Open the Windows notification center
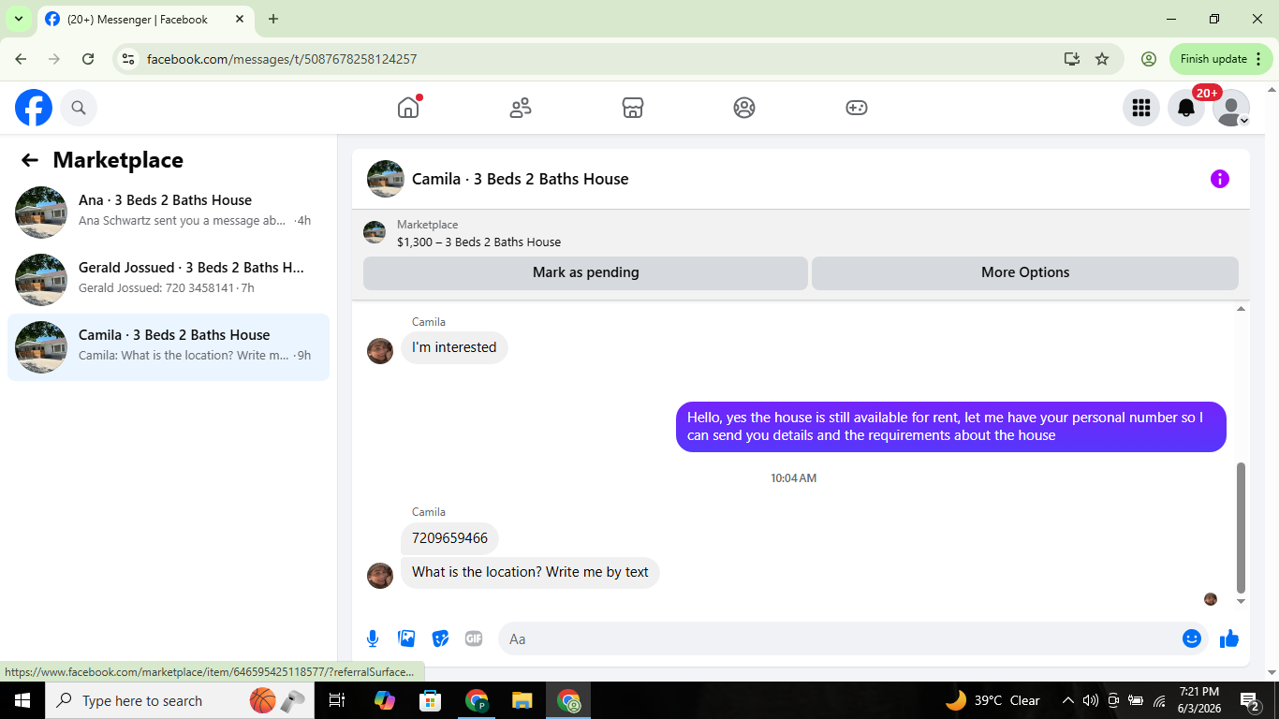The image size is (1279, 719). (x=1249, y=700)
